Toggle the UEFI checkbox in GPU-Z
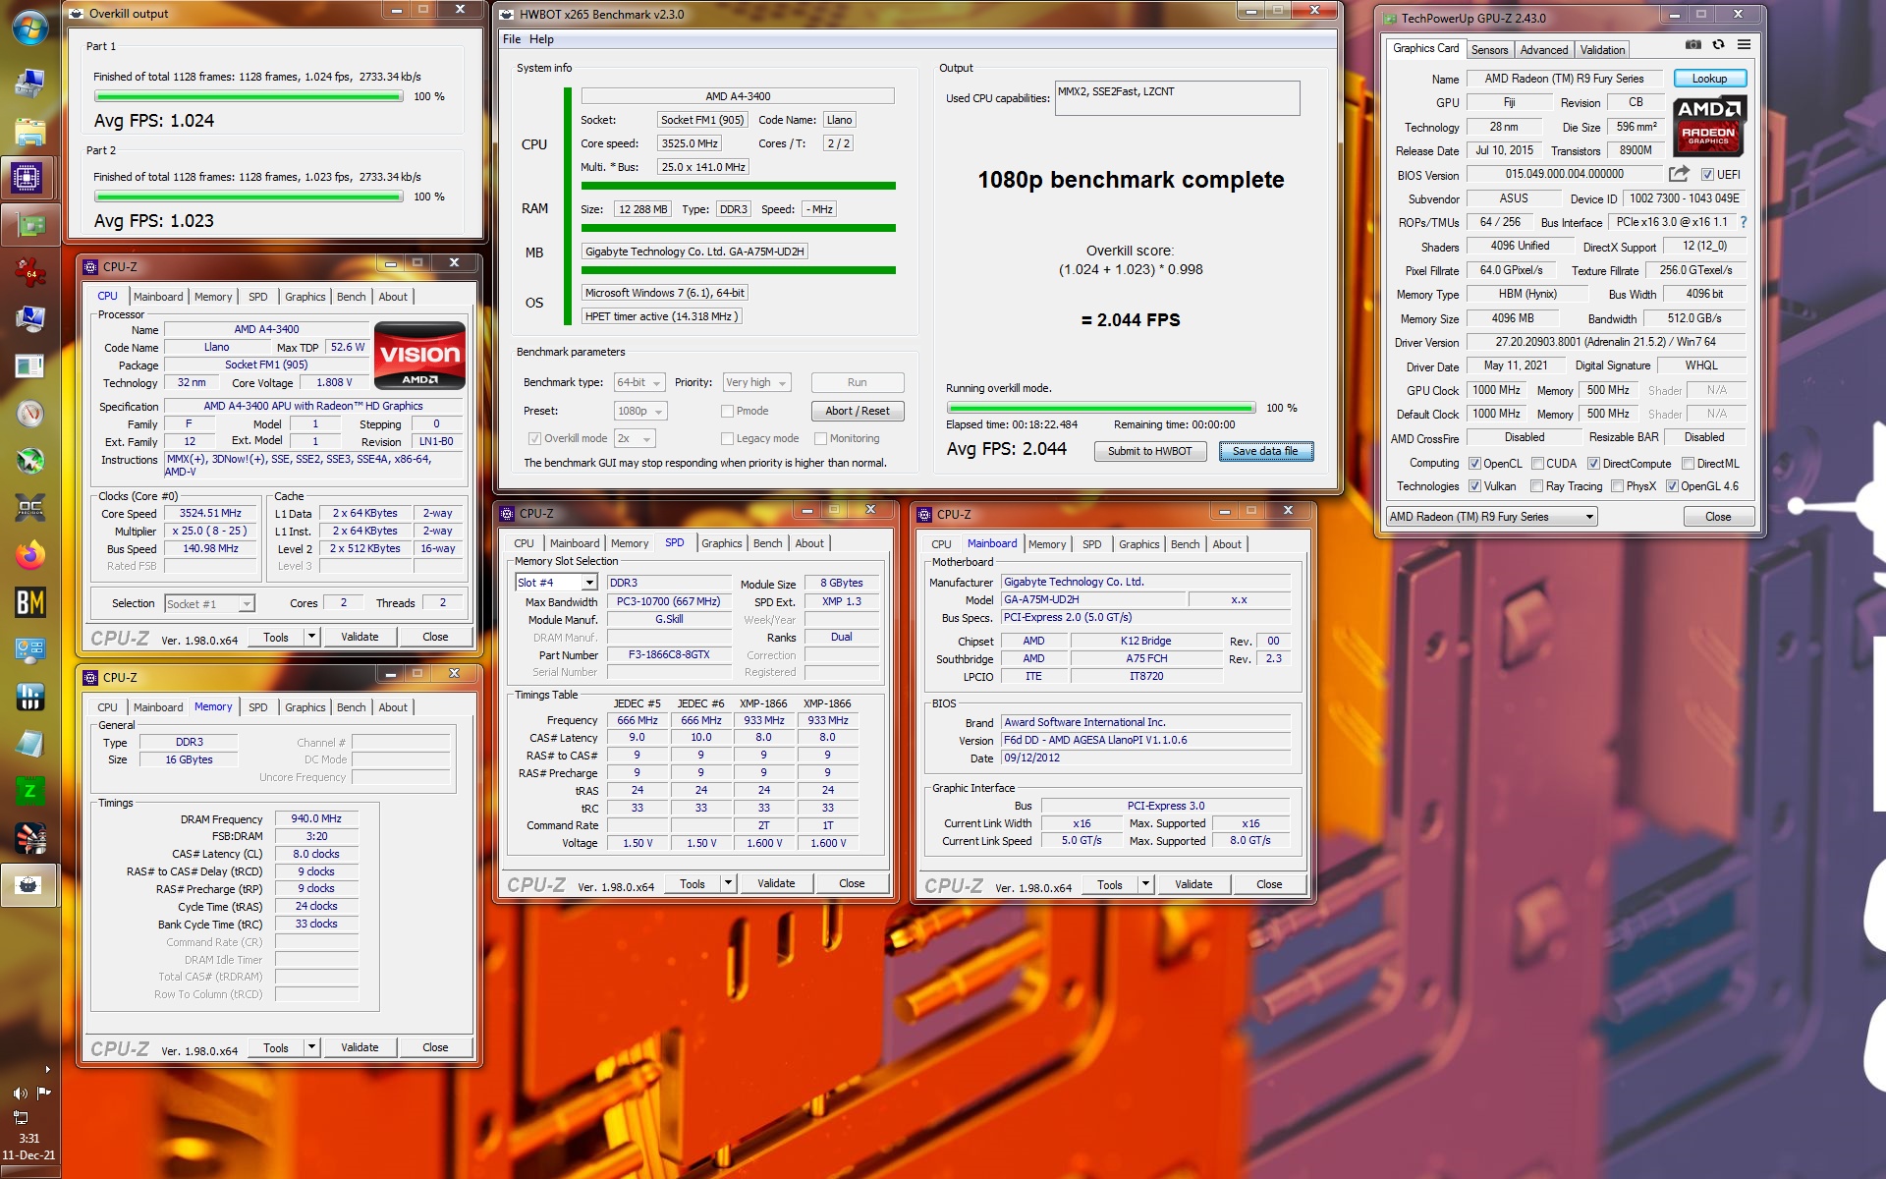 pos(1707,175)
